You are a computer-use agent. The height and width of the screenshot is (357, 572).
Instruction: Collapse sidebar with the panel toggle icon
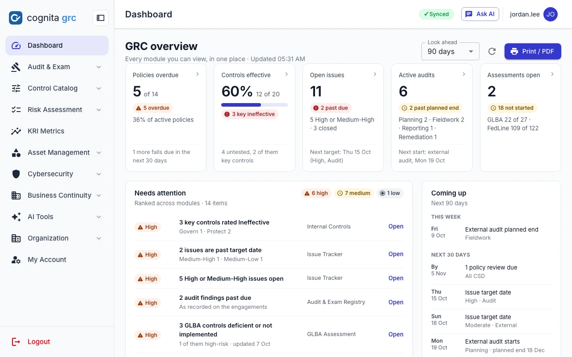click(101, 18)
